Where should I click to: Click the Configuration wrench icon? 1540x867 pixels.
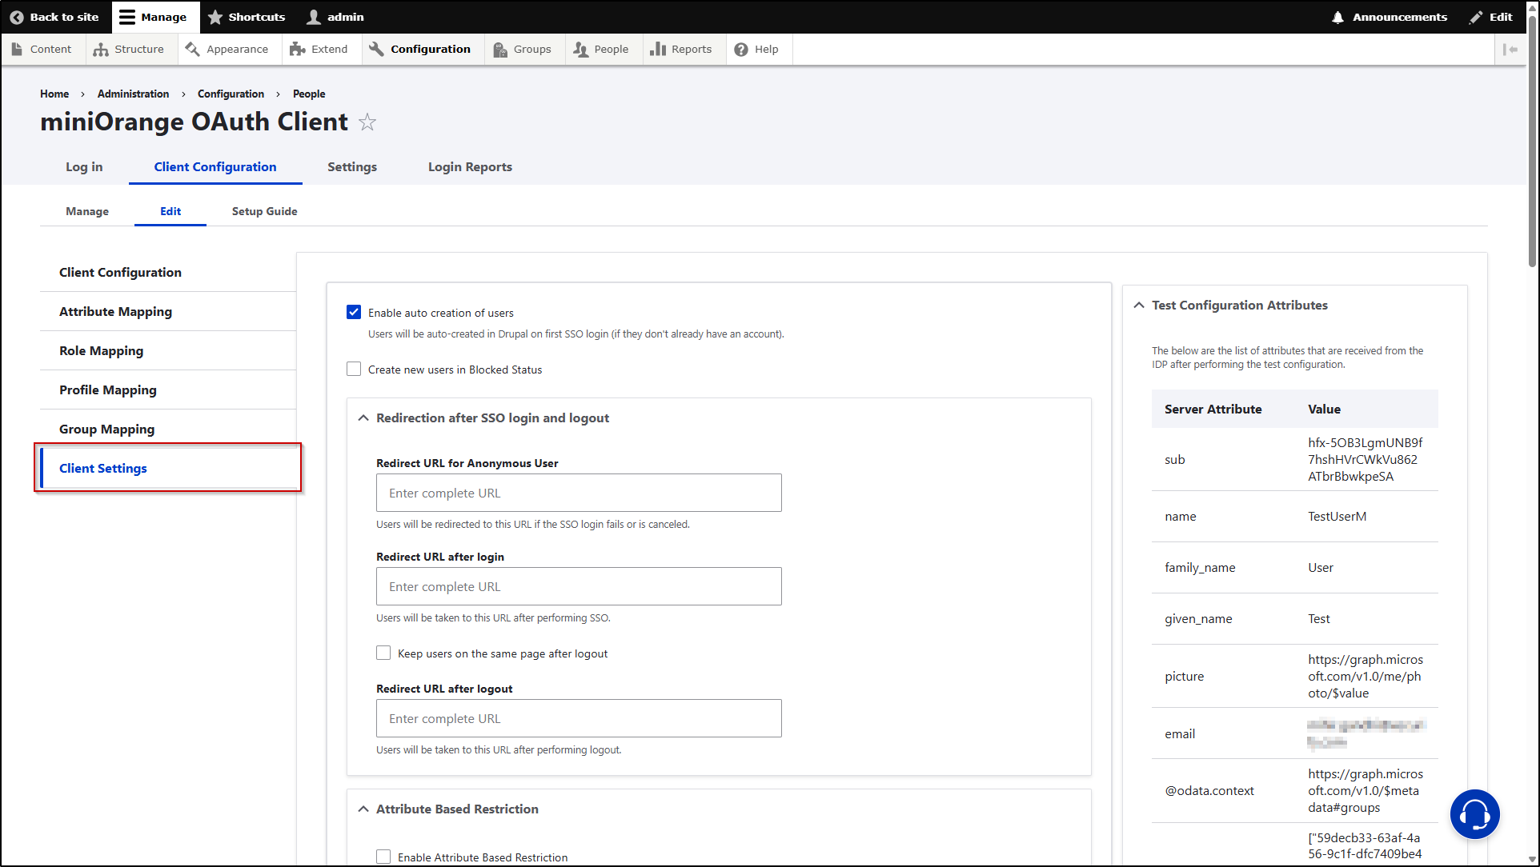(x=376, y=49)
